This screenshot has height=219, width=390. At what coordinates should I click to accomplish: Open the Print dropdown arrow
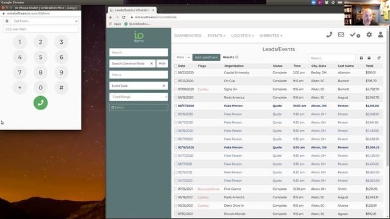click(188, 57)
